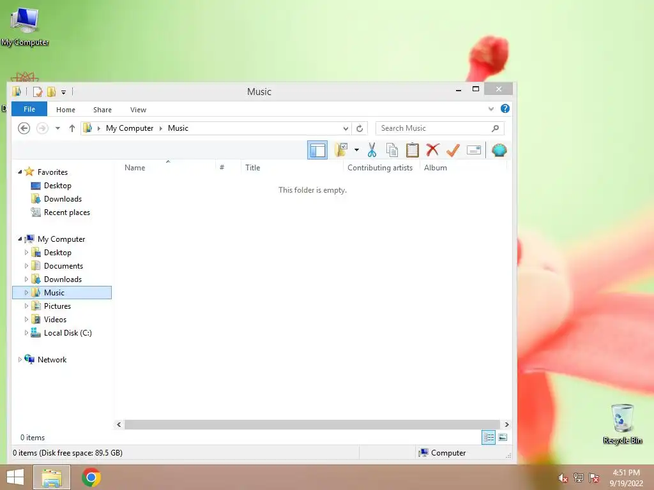The height and width of the screenshot is (490, 654).
Task: Click the Copy icon in toolbar
Action: click(x=392, y=150)
